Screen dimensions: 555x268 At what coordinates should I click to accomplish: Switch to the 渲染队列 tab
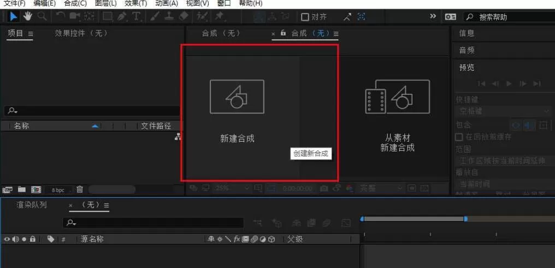click(x=32, y=205)
